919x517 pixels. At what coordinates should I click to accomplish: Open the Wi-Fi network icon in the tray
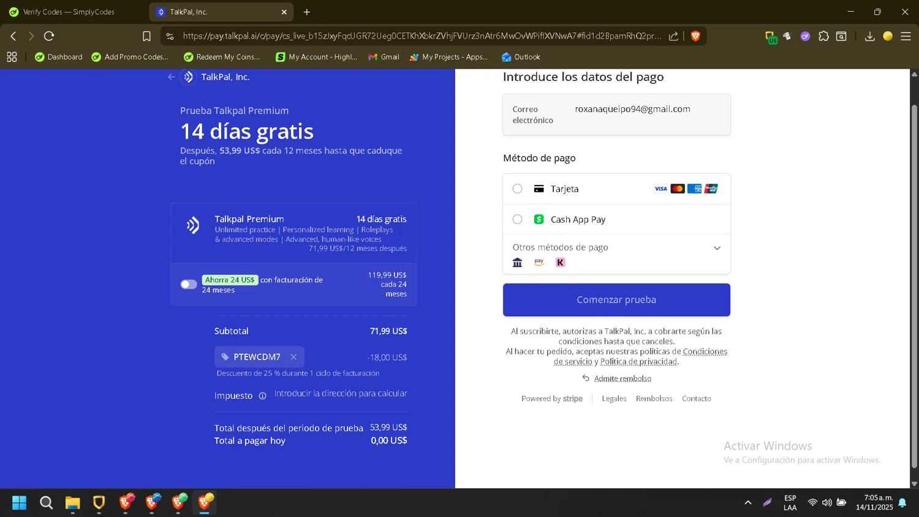point(812,503)
